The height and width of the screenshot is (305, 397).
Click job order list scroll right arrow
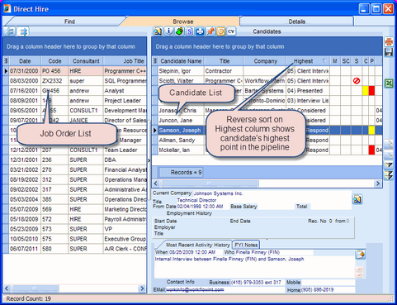pyautogui.click(x=142, y=288)
